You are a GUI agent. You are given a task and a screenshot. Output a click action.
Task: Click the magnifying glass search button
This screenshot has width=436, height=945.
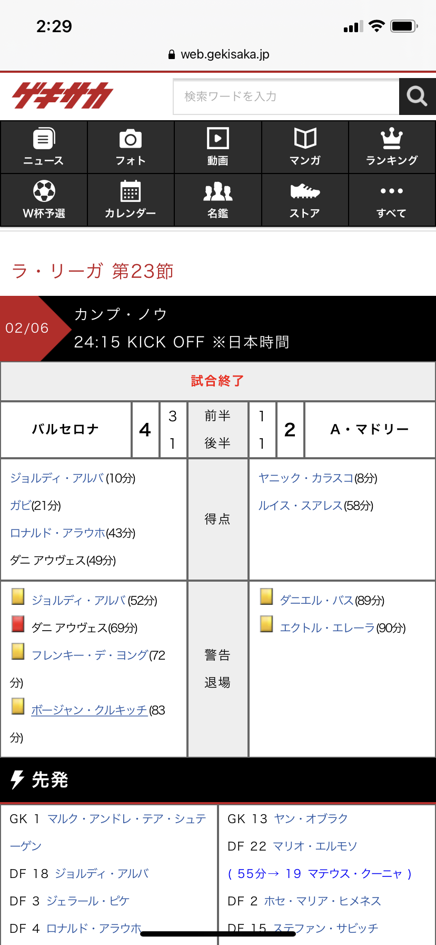click(x=417, y=97)
